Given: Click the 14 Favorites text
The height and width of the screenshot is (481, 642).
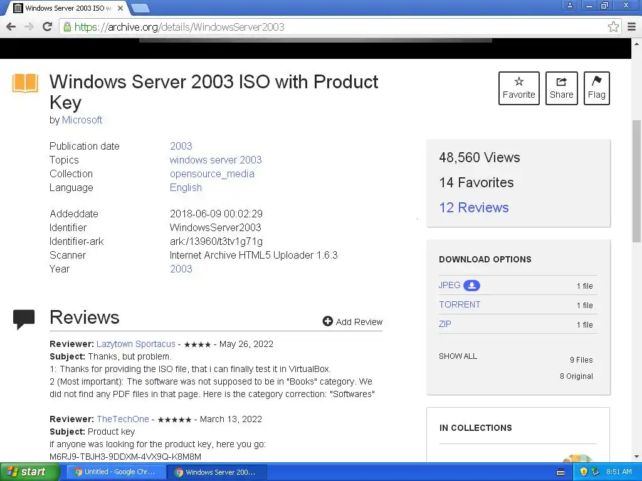Looking at the screenshot, I should pos(476,182).
